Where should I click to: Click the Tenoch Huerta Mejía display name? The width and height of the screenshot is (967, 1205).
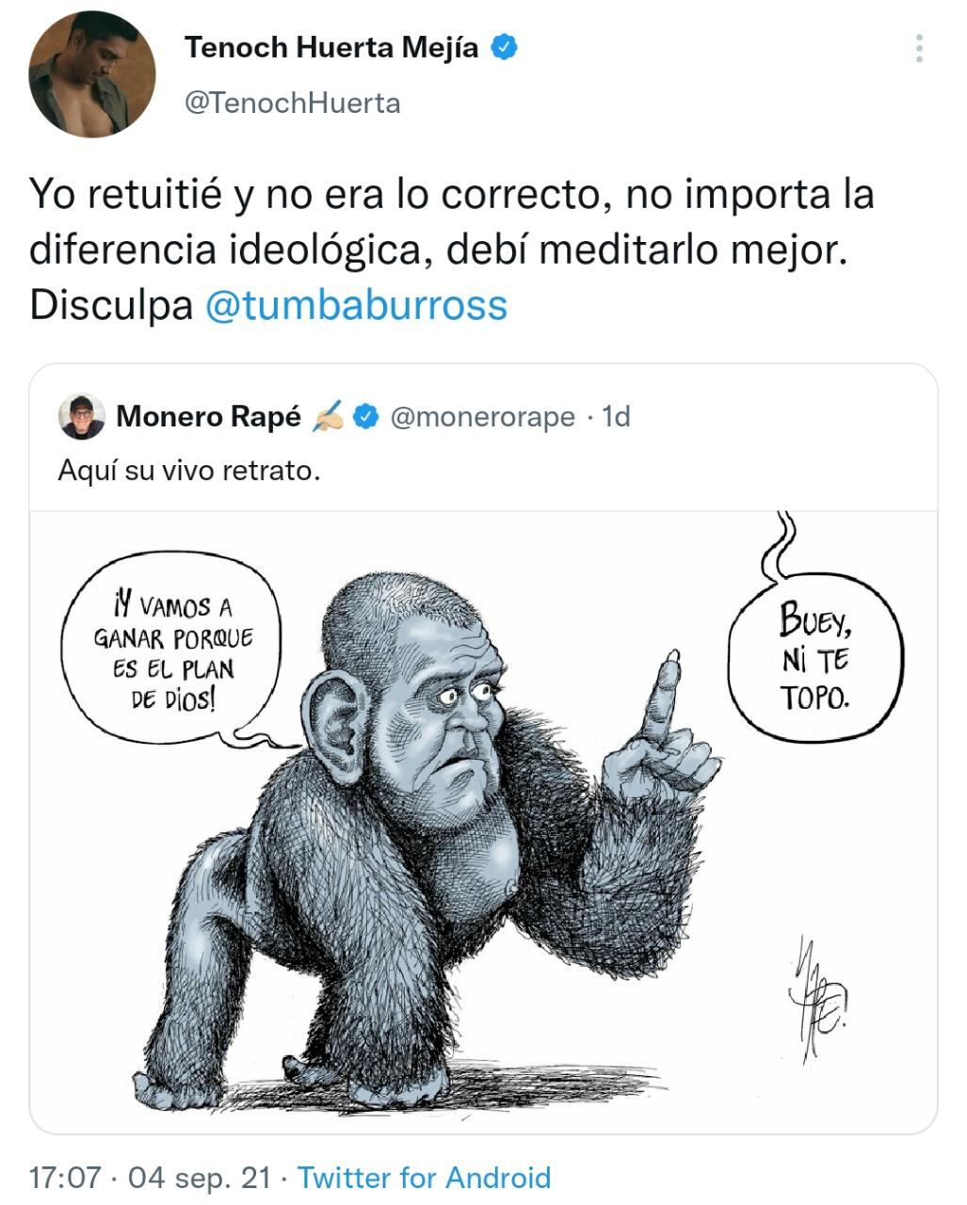pyautogui.click(x=331, y=47)
